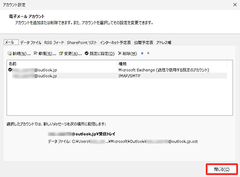Click the 新規(N) new account button
Image resolution: width=240 pixels, height=177 pixels.
pyautogui.click(x=19, y=54)
